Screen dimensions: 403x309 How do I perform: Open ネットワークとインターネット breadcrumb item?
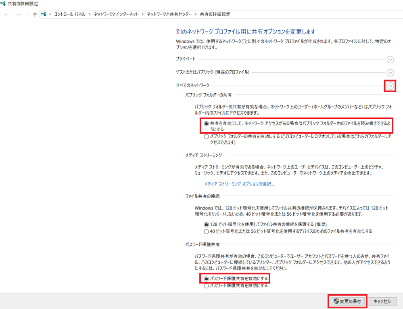pos(116,15)
